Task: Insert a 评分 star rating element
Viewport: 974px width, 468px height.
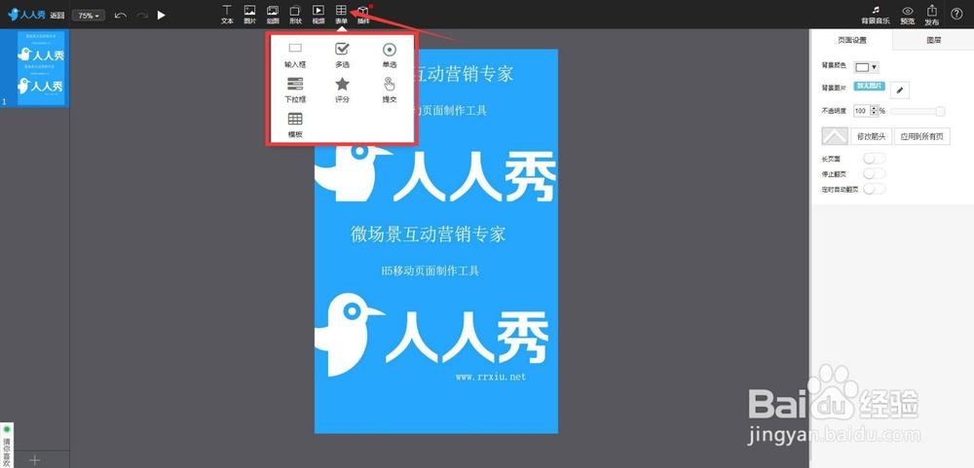Action: click(x=342, y=90)
